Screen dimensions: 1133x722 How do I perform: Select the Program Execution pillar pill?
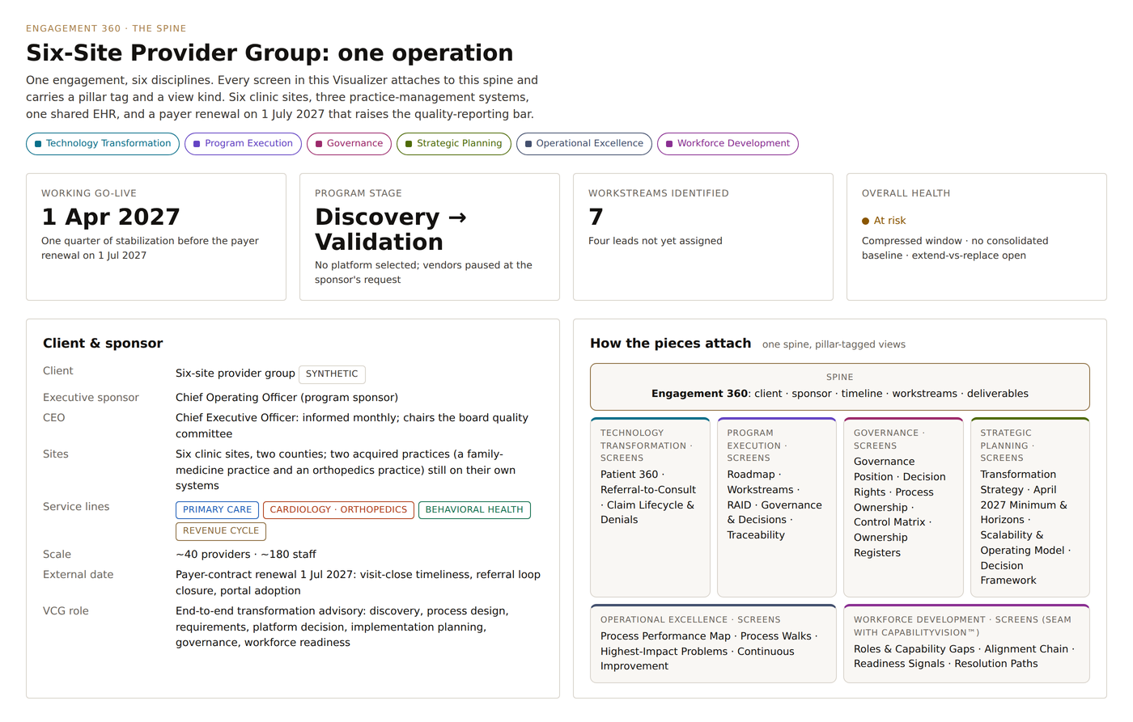[243, 143]
